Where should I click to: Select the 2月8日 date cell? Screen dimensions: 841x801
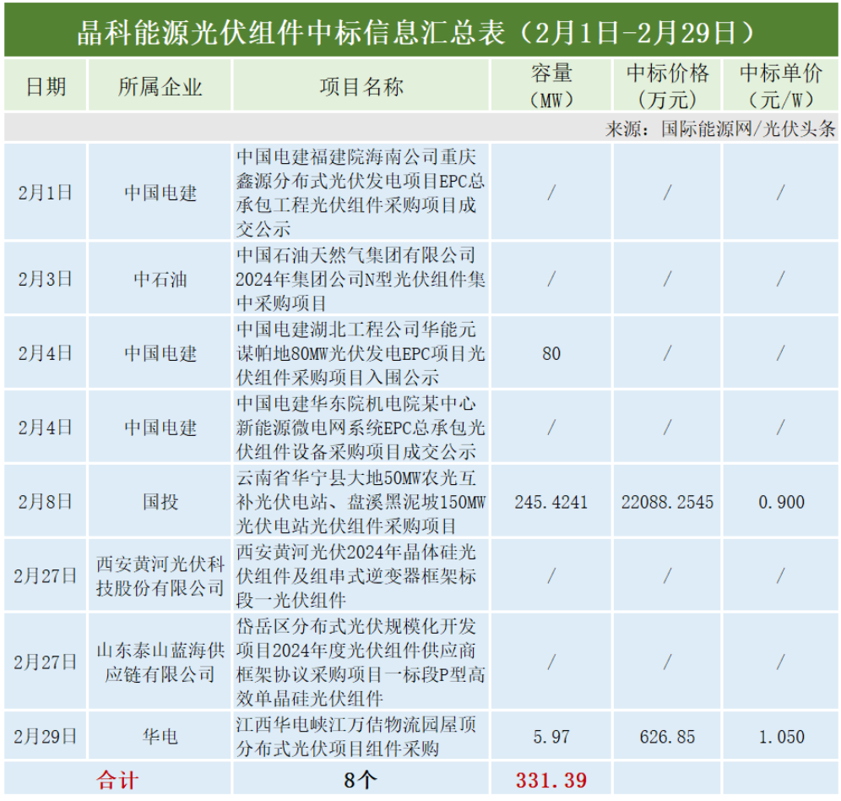[x=46, y=501]
